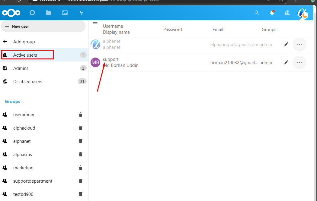The image size is (317, 201).
Task: Click Add group in sidebar
Action: click(x=24, y=42)
